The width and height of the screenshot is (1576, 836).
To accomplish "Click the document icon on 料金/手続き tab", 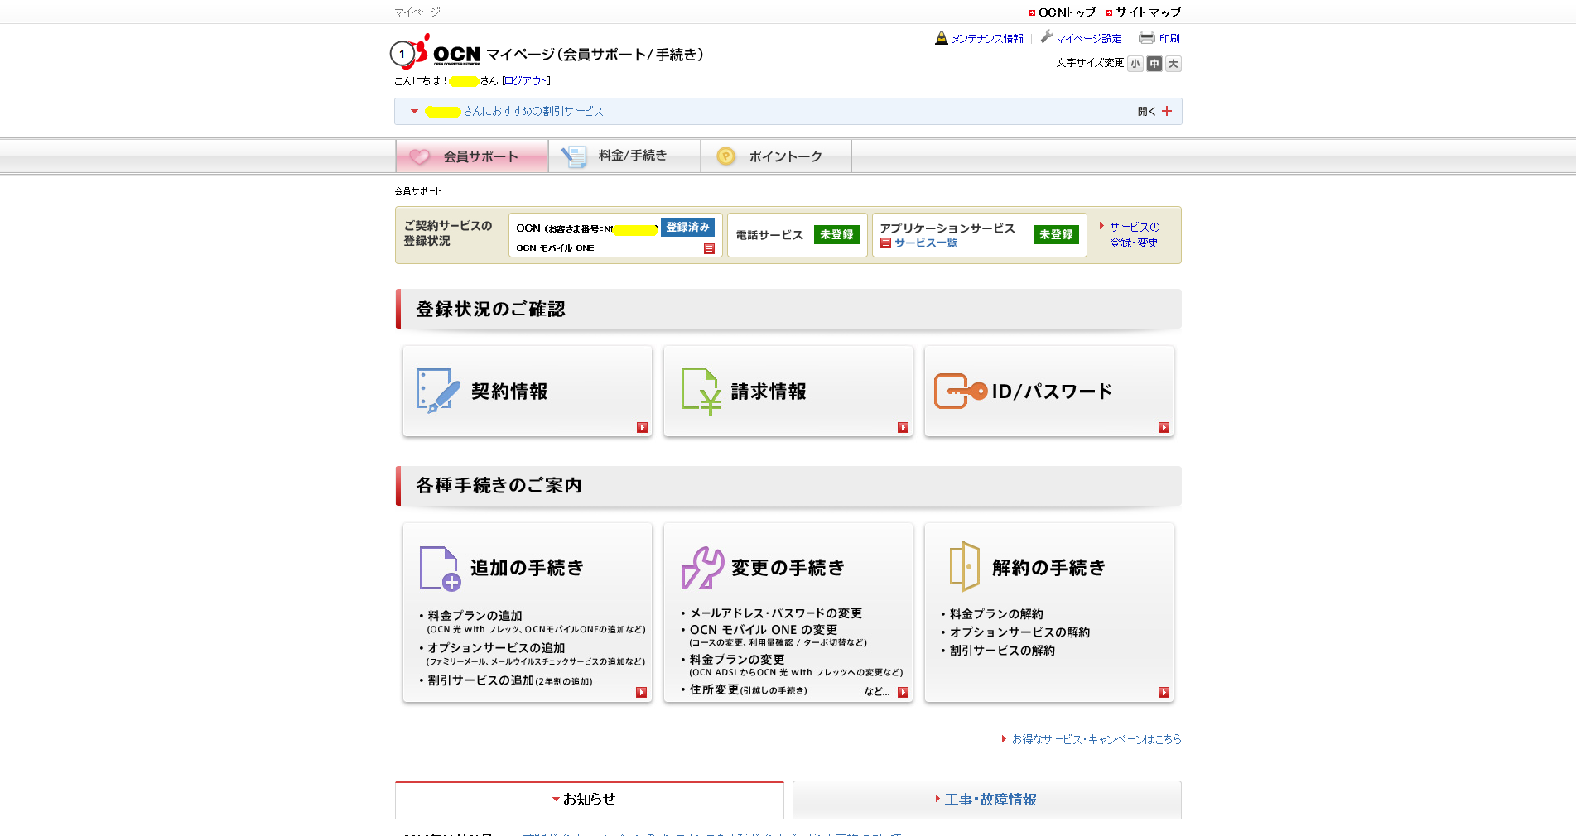I will click(x=573, y=156).
